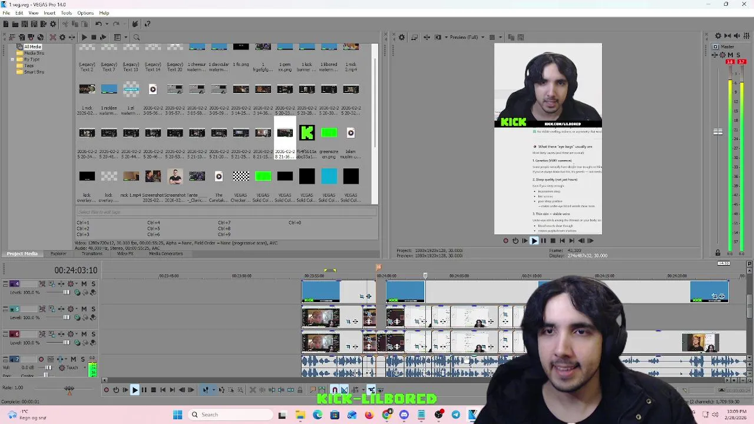Image resolution: width=754 pixels, height=424 pixels.
Task: Mute the Master bus
Action: [730, 55]
